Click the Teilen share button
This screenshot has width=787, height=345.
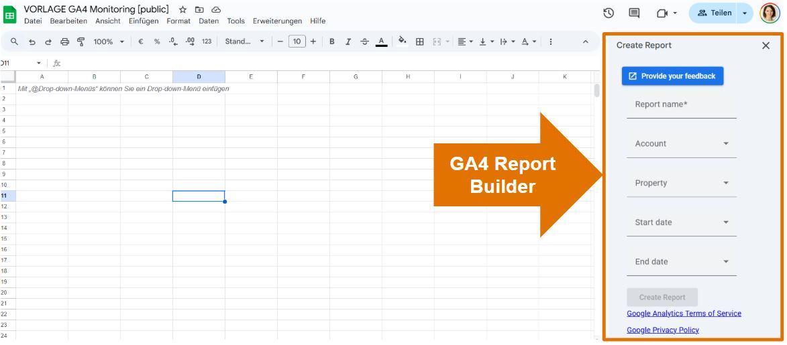coord(714,13)
